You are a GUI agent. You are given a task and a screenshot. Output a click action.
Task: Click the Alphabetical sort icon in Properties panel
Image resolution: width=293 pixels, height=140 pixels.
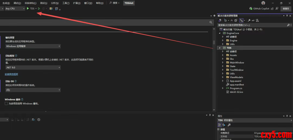[224, 125]
